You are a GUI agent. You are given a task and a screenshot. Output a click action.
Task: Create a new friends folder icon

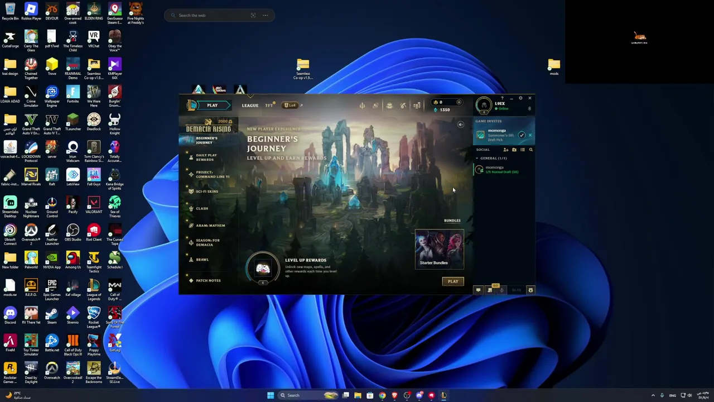[x=514, y=150]
